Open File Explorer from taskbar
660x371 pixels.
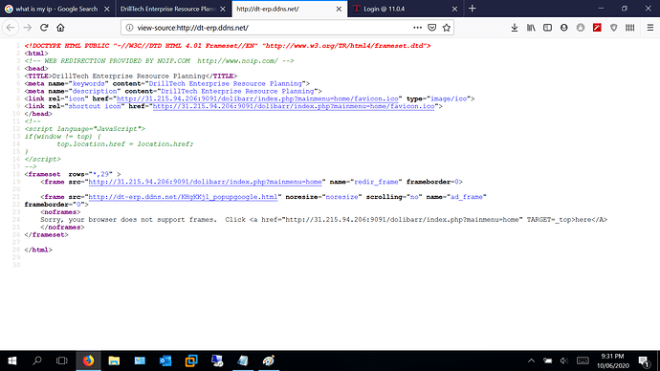click(114, 360)
